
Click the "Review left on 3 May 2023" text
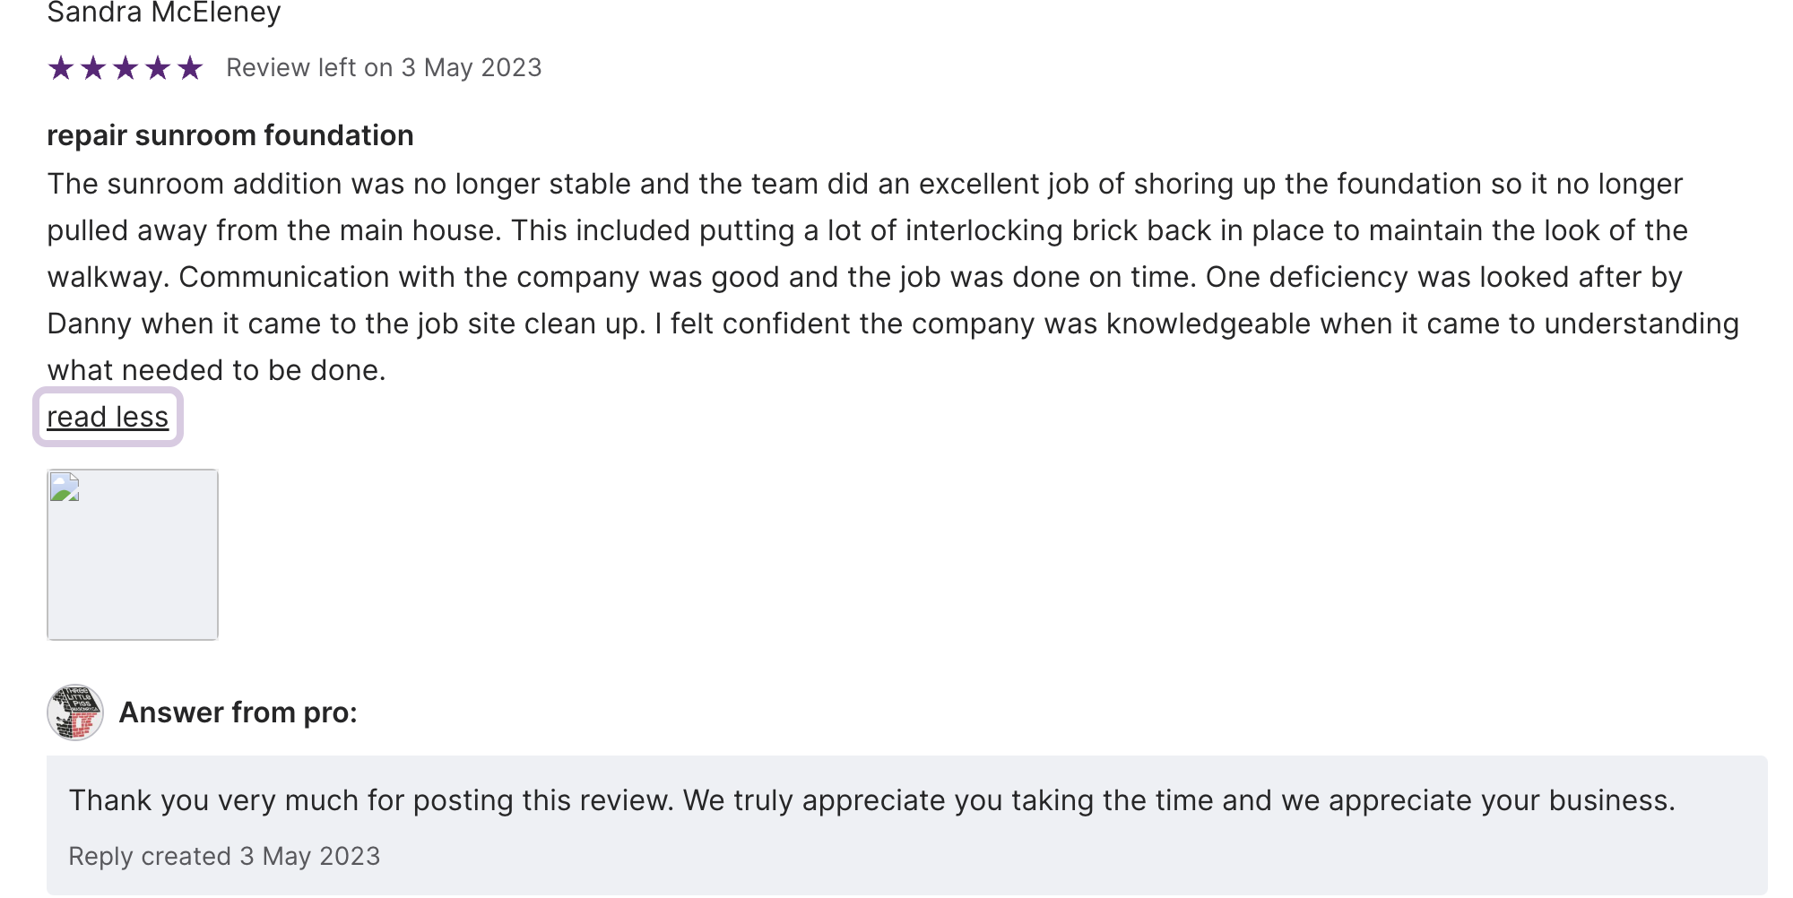[384, 68]
